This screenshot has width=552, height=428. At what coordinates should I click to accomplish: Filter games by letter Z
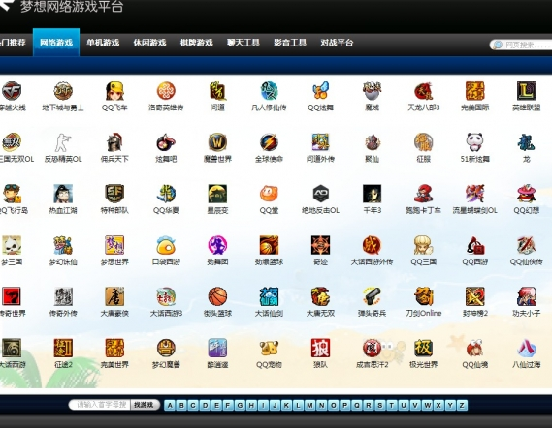[x=462, y=405]
